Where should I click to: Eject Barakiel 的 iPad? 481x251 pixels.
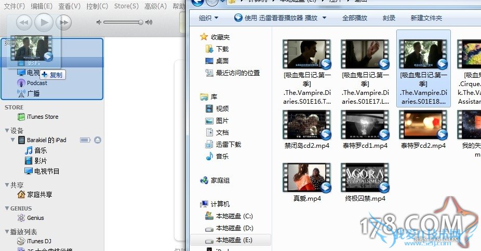pyautogui.click(x=98, y=140)
